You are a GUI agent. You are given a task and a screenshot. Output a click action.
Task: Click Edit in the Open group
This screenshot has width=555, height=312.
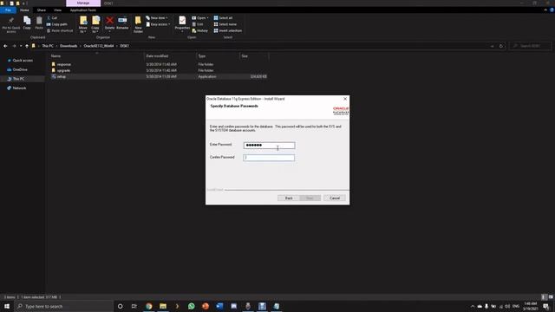click(198, 24)
